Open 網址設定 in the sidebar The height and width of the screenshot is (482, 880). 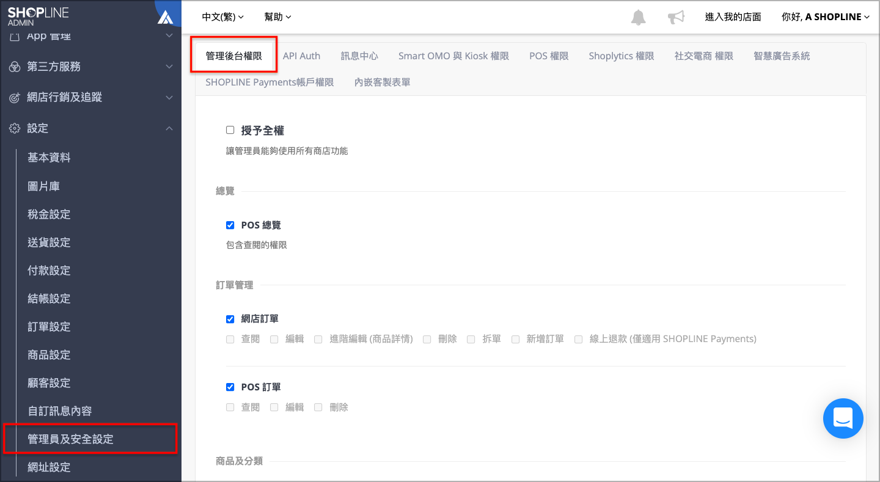pyautogui.click(x=49, y=467)
